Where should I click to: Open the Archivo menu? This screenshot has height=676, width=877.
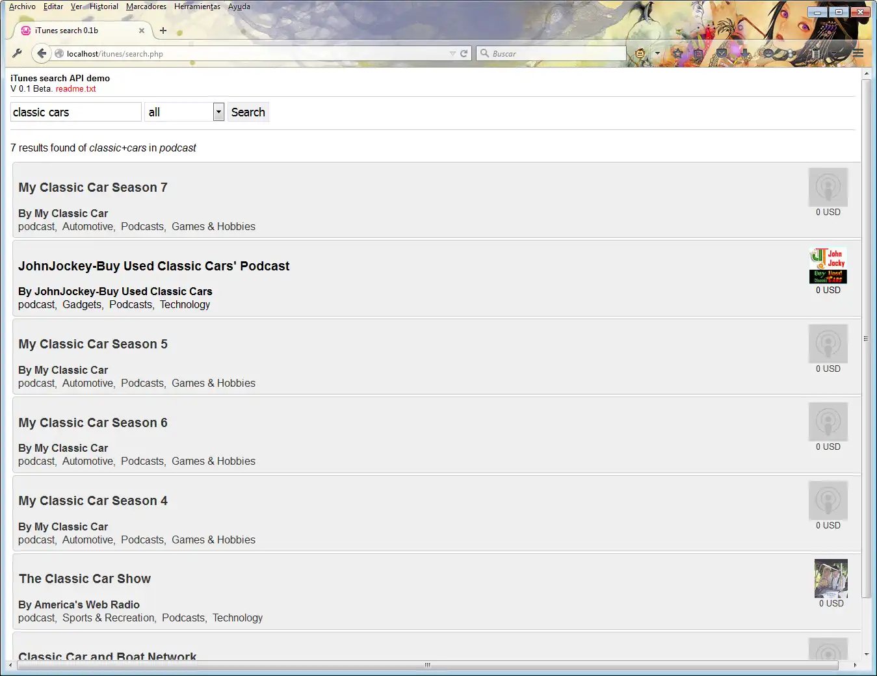click(x=22, y=6)
